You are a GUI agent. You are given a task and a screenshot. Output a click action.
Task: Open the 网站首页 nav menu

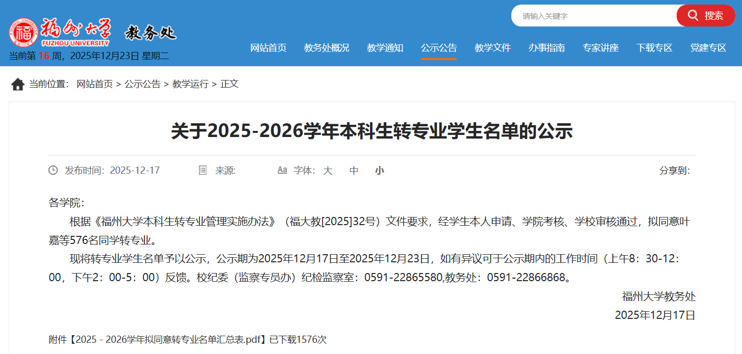pyautogui.click(x=268, y=48)
